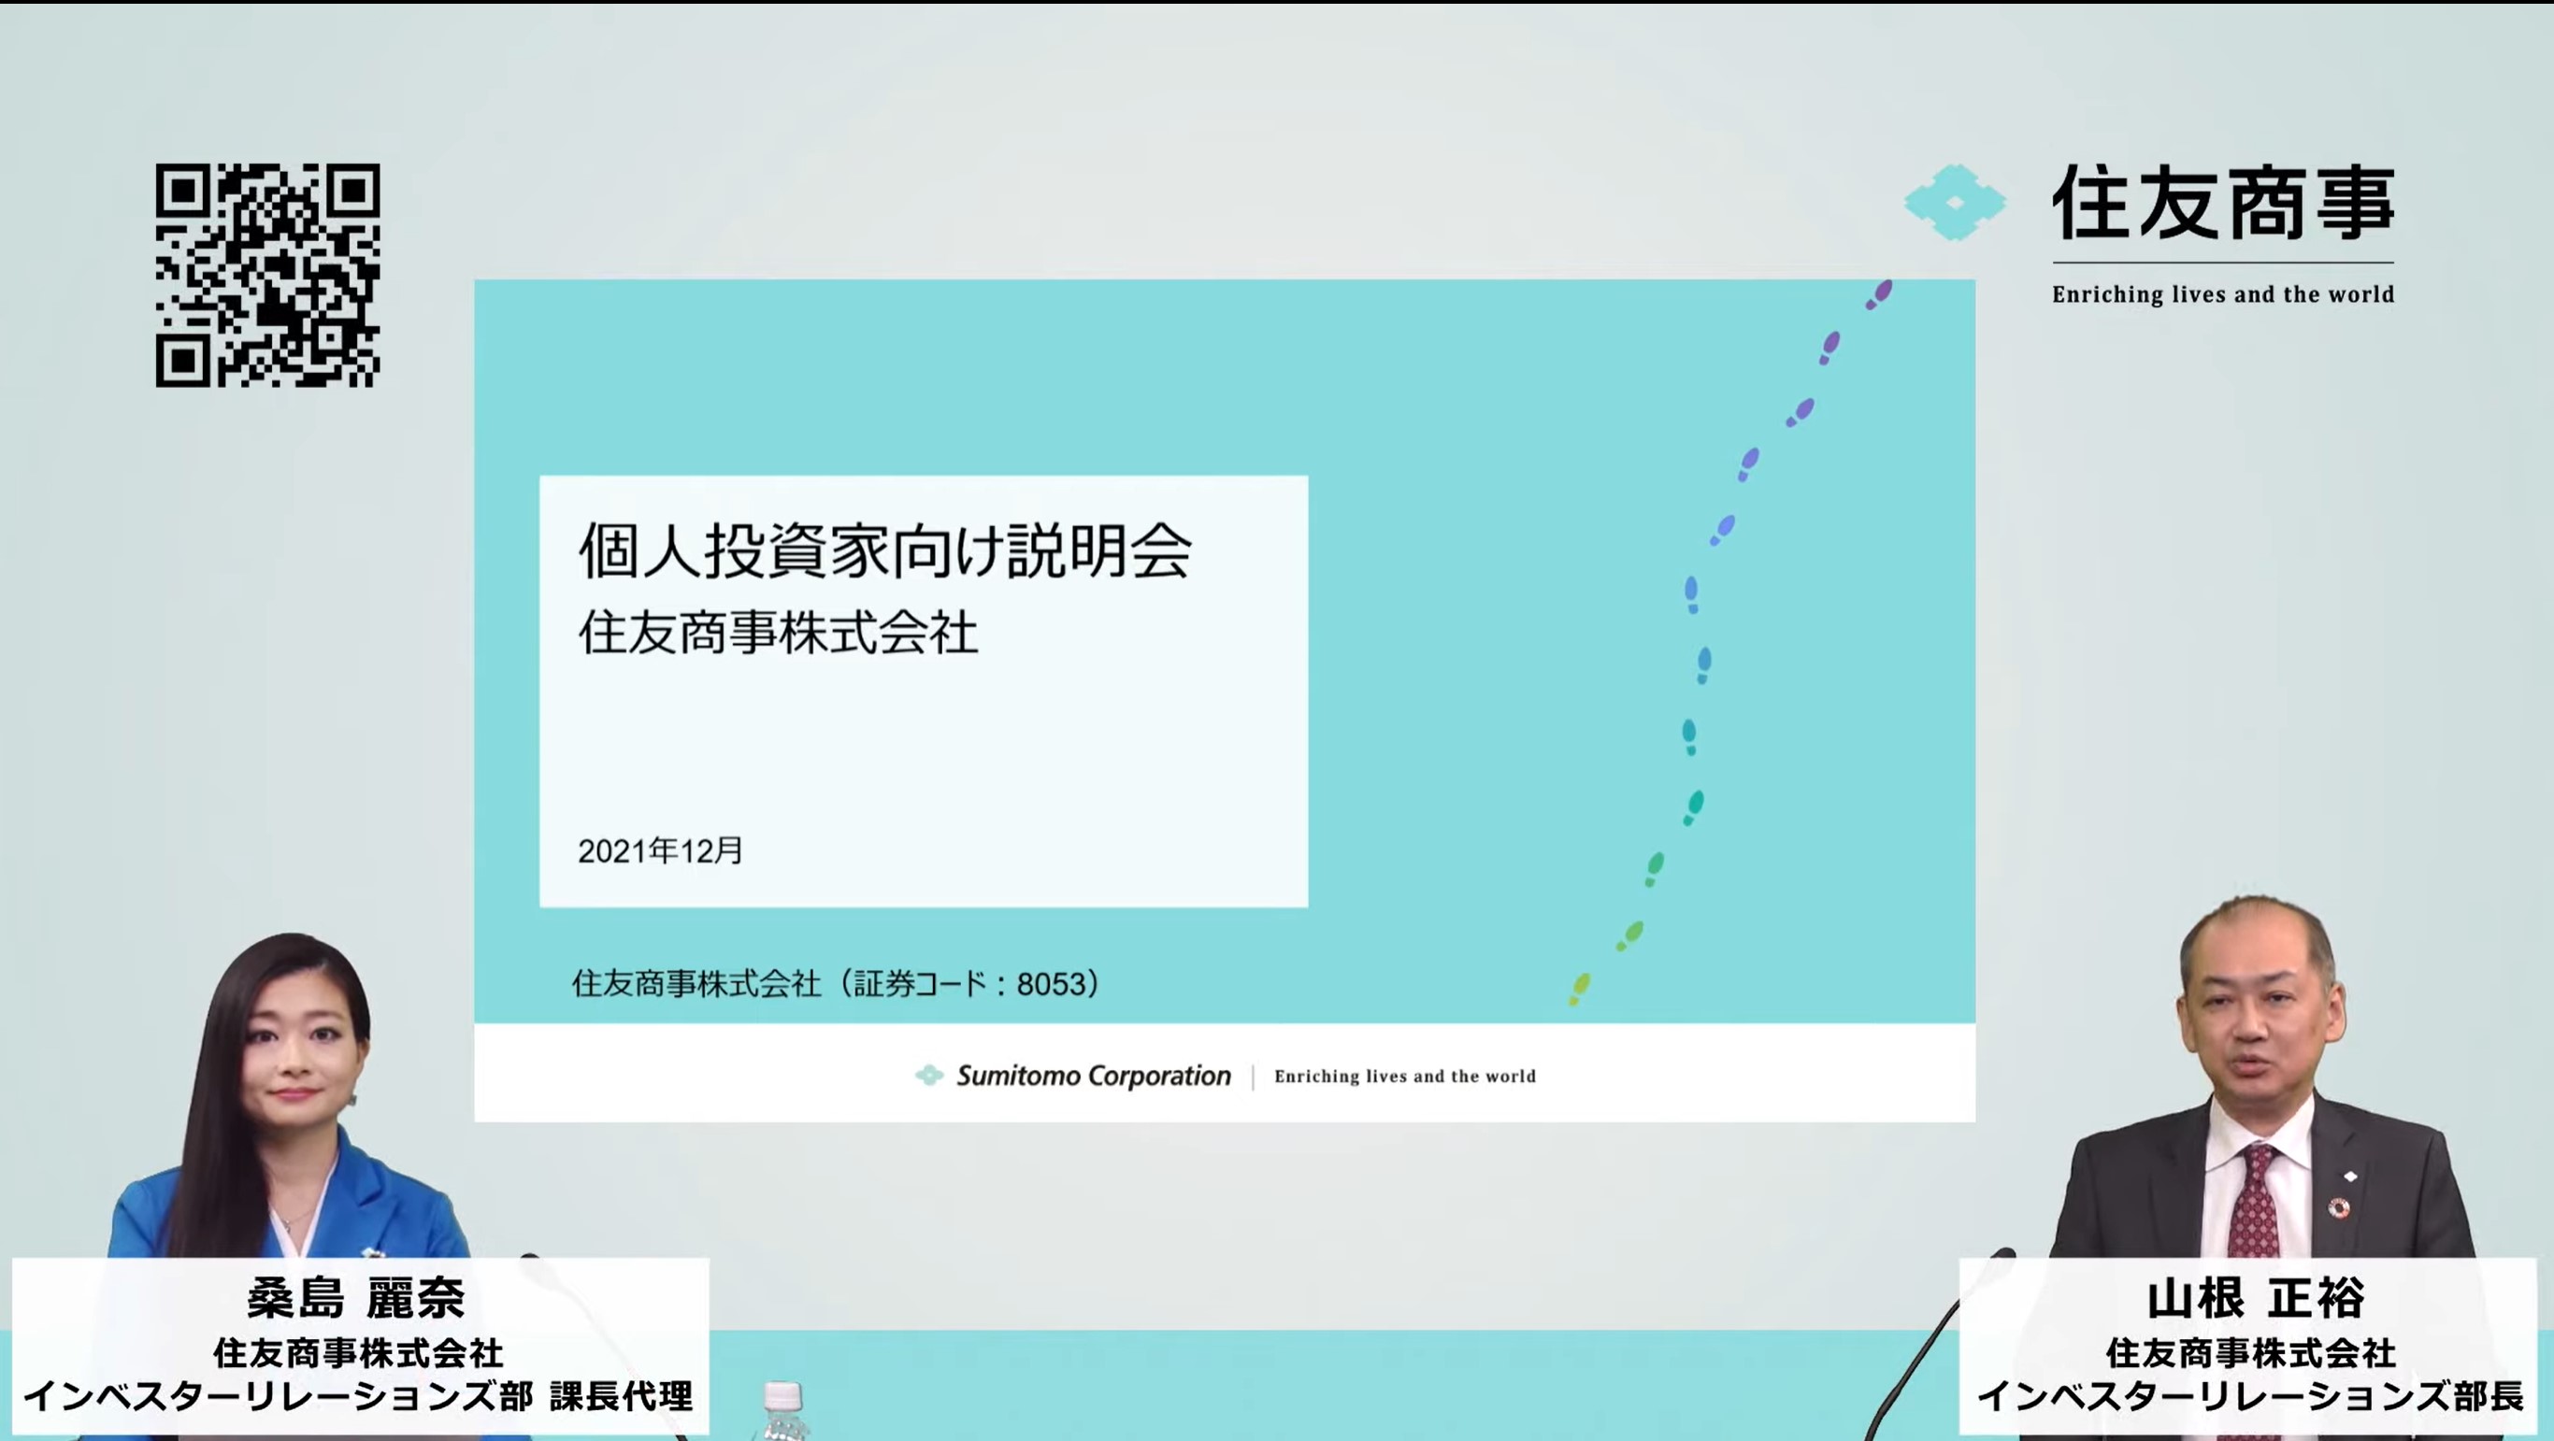Screen dimensions: 2554x1441
Task: Click the slide footer 'Enriching lives and the world'
Action: click(1405, 1077)
